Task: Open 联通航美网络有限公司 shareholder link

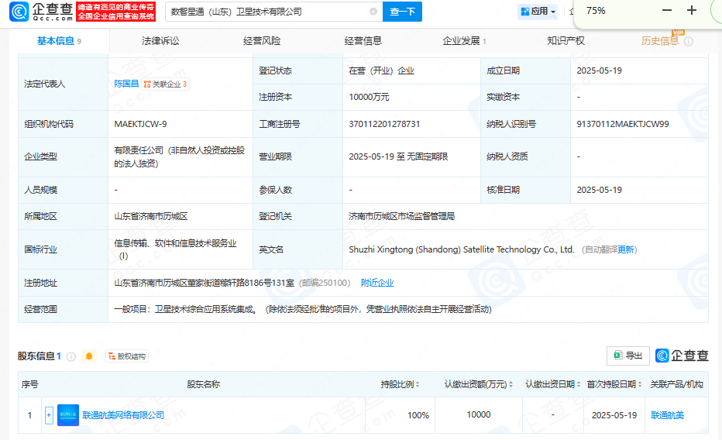Action: point(123,415)
